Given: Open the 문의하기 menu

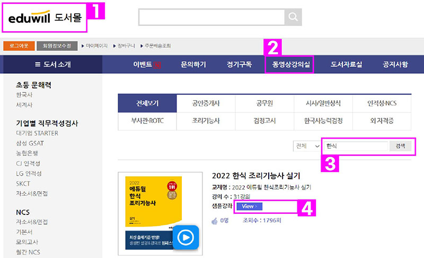Looking at the screenshot, I should pos(193,64).
